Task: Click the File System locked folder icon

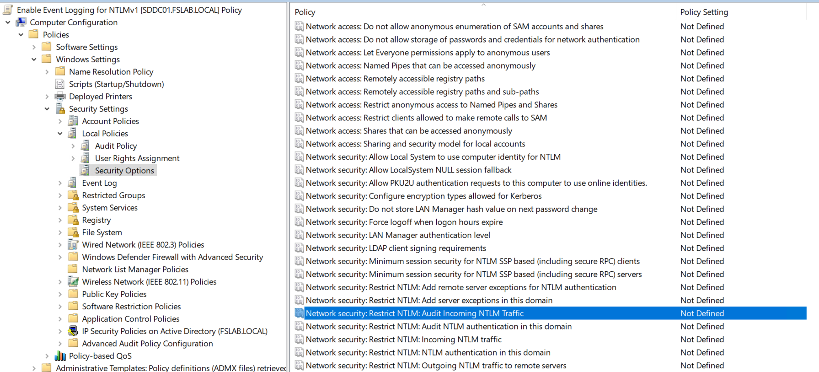Action: (x=73, y=232)
